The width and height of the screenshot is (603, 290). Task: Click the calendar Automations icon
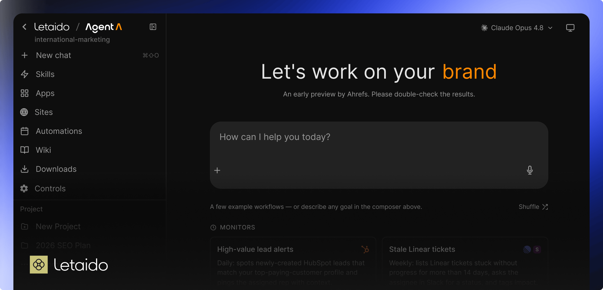(25, 131)
